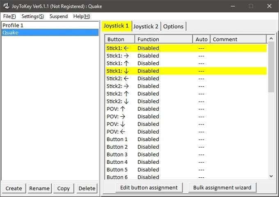Open the Help menu
Screen dimensions: 279x197
pyautogui.click(x=82, y=16)
